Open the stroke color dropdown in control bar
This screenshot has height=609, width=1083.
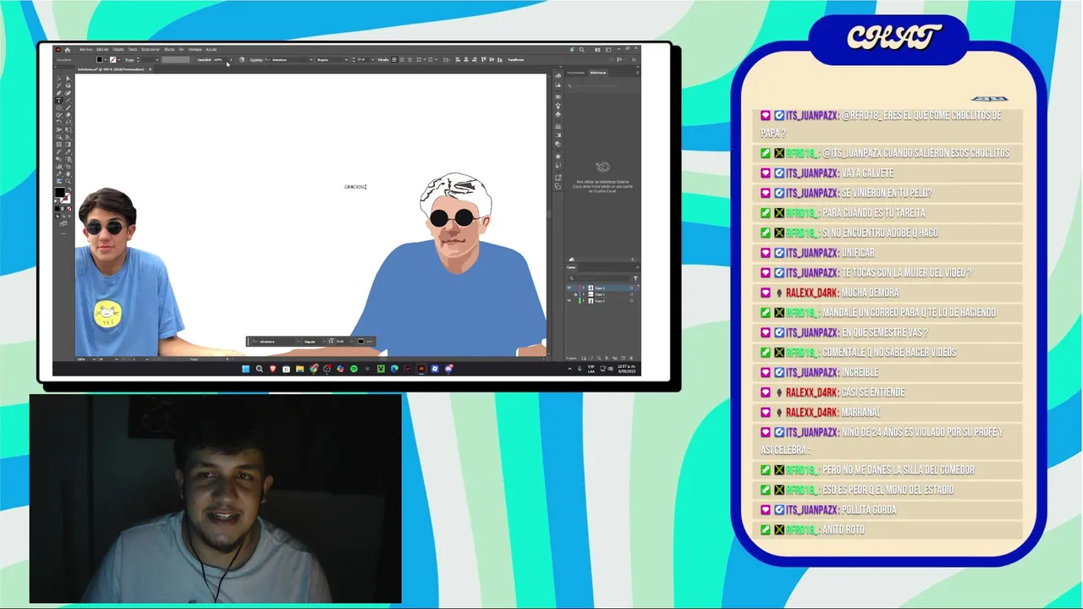pos(118,60)
